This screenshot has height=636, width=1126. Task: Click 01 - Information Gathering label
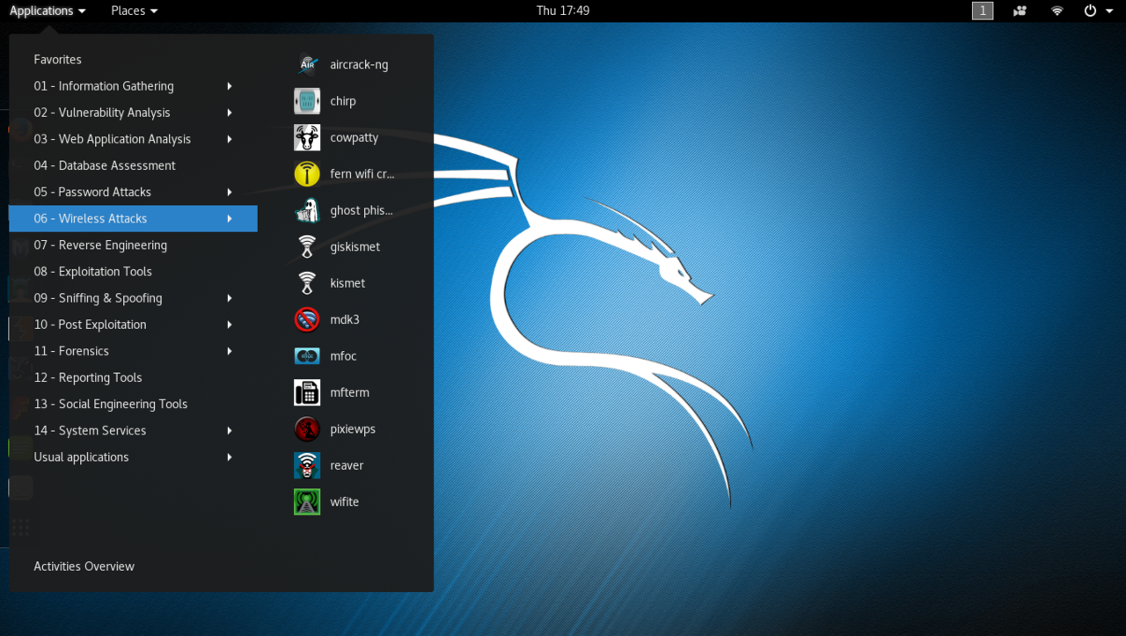click(104, 86)
